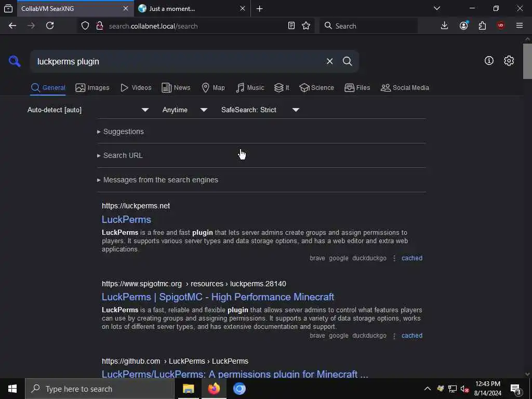Toggle reader view icon in address bar

(x=291, y=26)
